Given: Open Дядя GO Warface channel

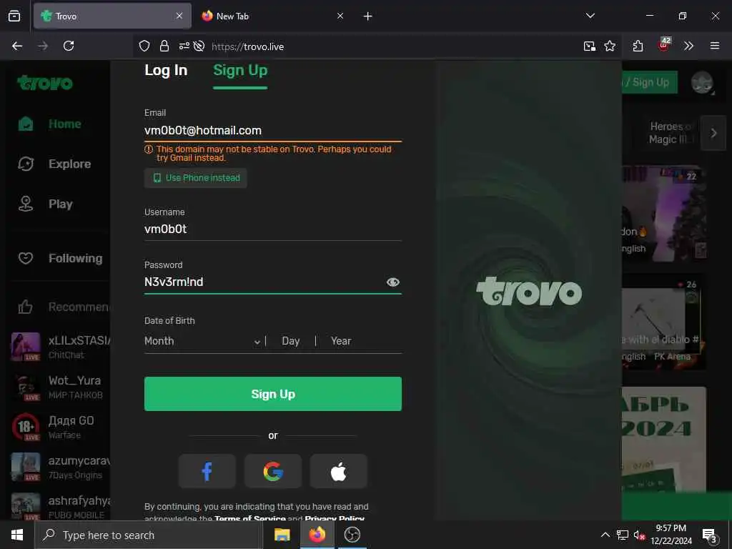Looking at the screenshot, I should click(x=61, y=427).
